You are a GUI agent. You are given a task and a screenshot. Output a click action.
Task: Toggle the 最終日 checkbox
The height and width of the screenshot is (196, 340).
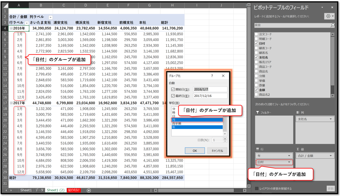click(173, 96)
